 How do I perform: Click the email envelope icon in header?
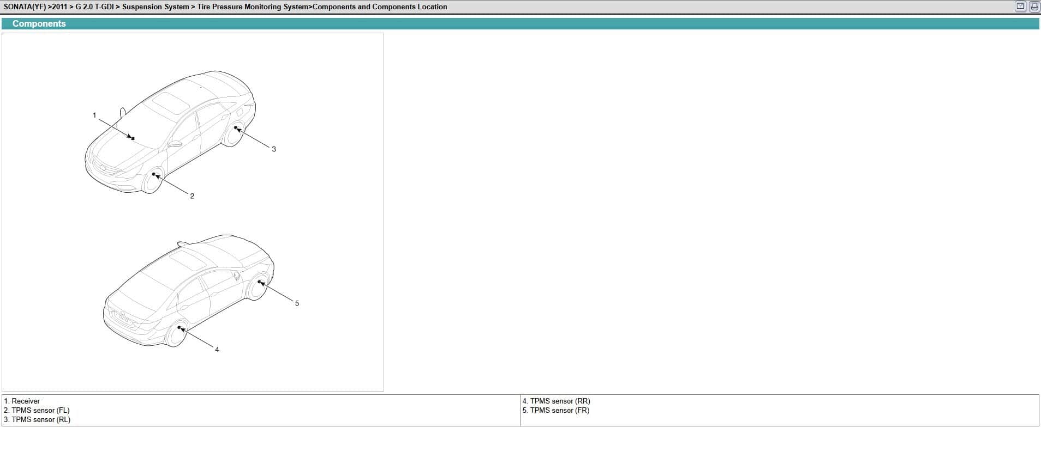[x=1020, y=7]
